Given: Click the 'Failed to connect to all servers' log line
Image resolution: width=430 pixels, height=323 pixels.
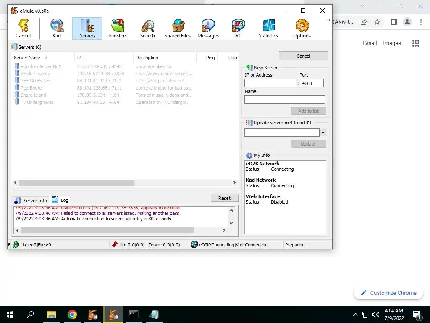Looking at the screenshot, I should (x=97, y=213).
